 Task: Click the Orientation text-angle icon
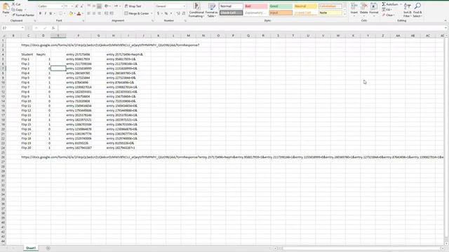107,6
